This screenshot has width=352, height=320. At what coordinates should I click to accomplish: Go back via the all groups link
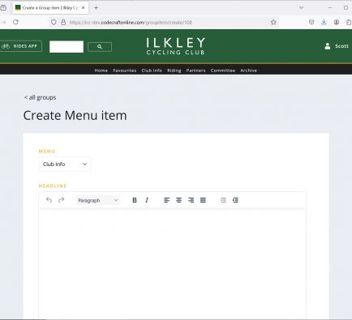[x=40, y=97]
